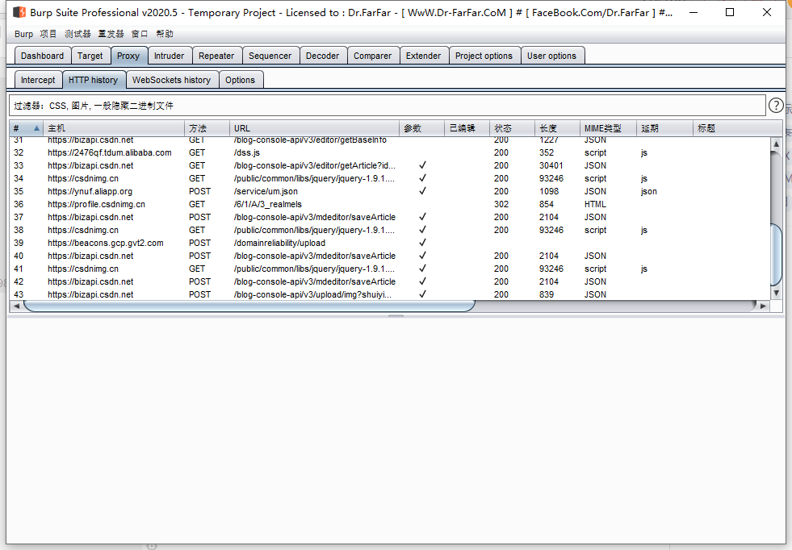792x550 pixels.
Task: Open the 重发器 menu
Action: pyautogui.click(x=111, y=34)
